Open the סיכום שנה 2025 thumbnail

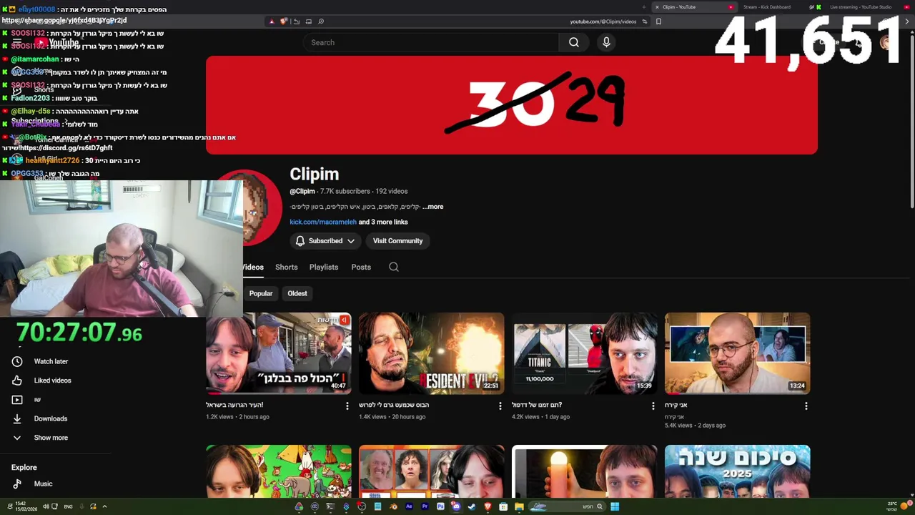click(737, 471)
